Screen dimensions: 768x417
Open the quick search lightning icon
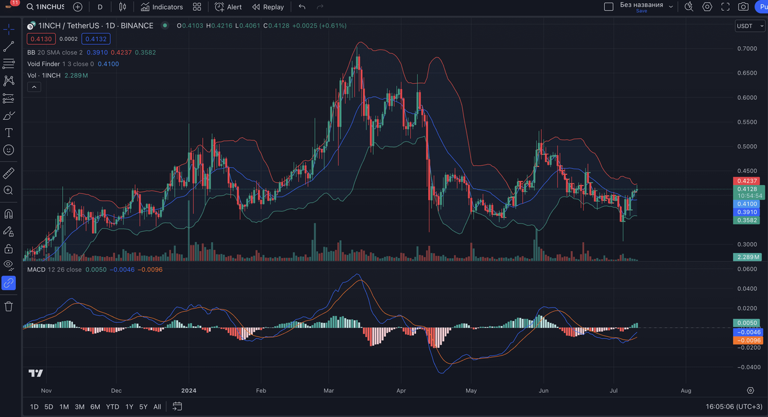(x=689, y=6)
